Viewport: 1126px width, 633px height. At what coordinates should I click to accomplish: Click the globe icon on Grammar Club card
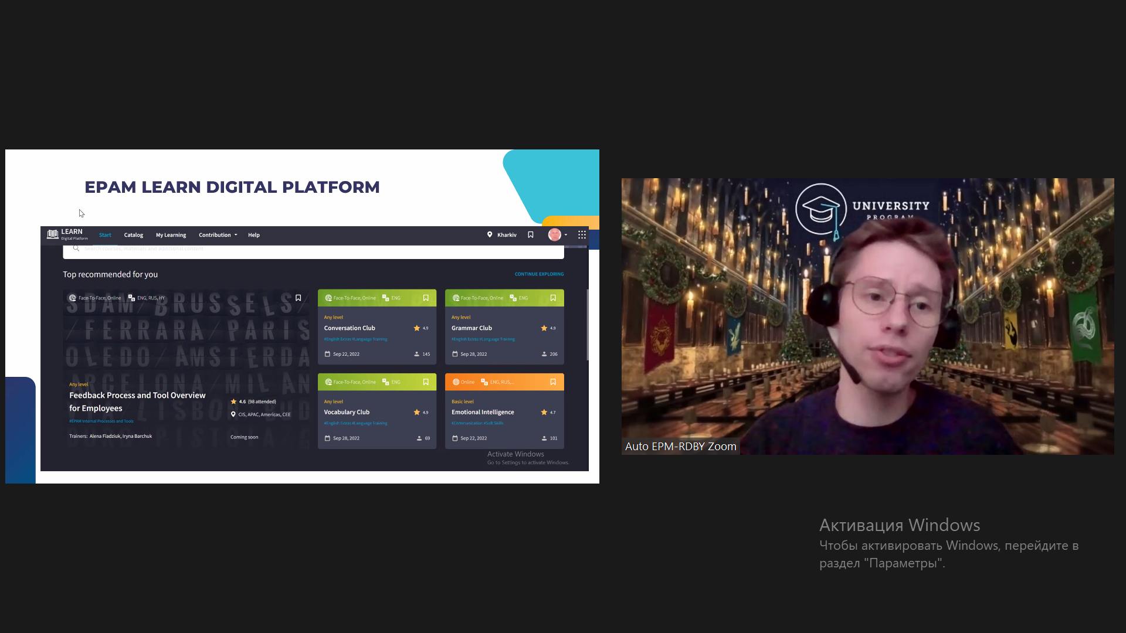pos(456,298)
